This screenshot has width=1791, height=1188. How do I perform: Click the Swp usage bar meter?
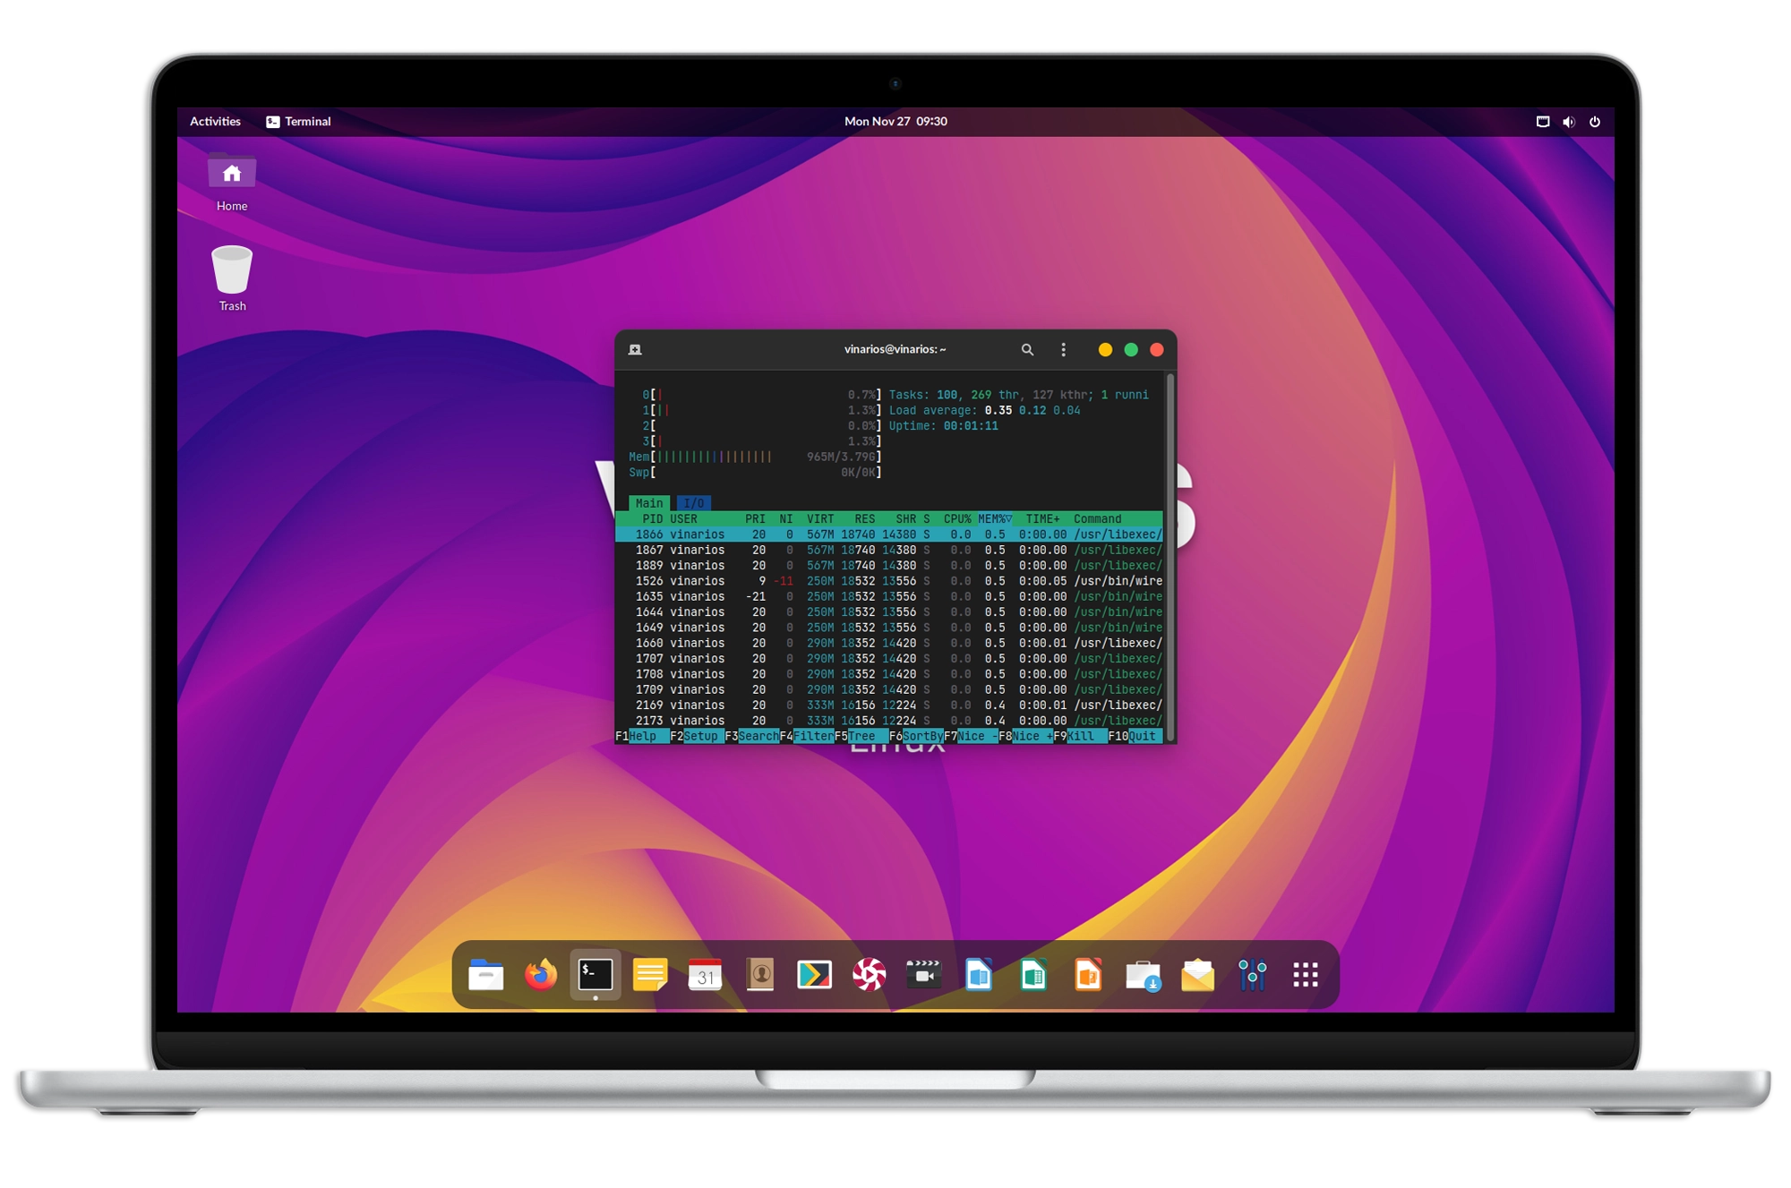tap(756, 473)
